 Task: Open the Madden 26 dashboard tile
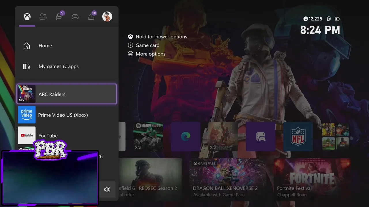[148, 136]
